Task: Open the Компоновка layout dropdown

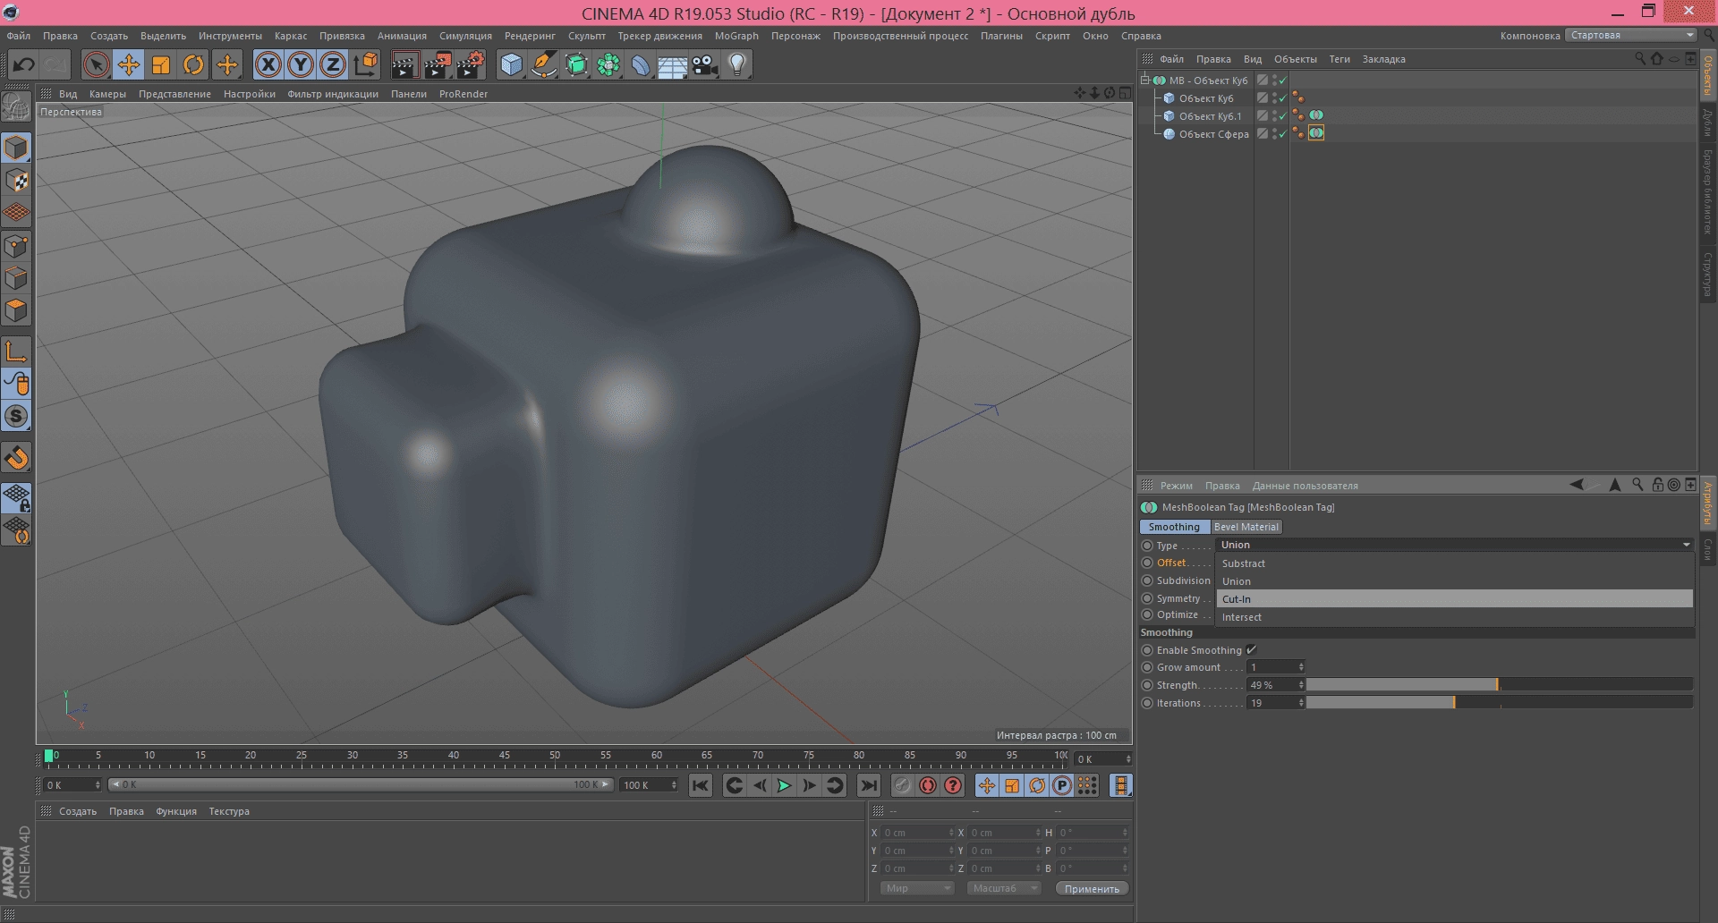Action: (1632, 35)
